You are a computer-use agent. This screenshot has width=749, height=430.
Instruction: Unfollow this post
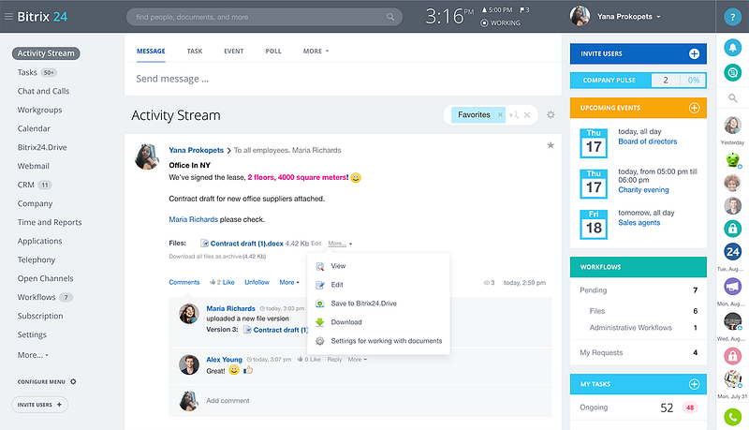point(257,282)
